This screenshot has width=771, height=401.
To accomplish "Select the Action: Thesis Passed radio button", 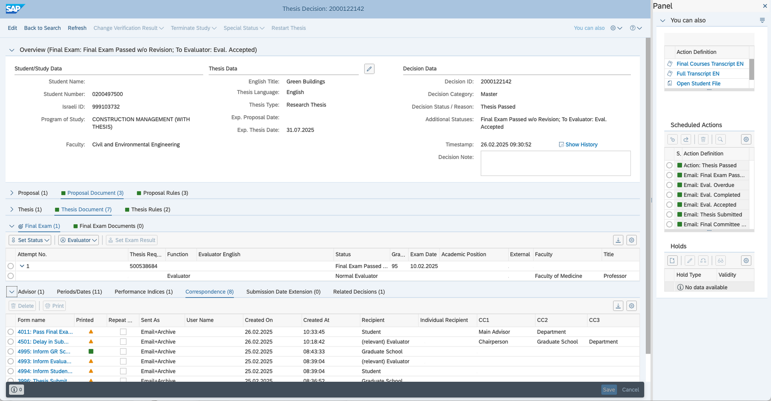I will click(x=669, y=165).
